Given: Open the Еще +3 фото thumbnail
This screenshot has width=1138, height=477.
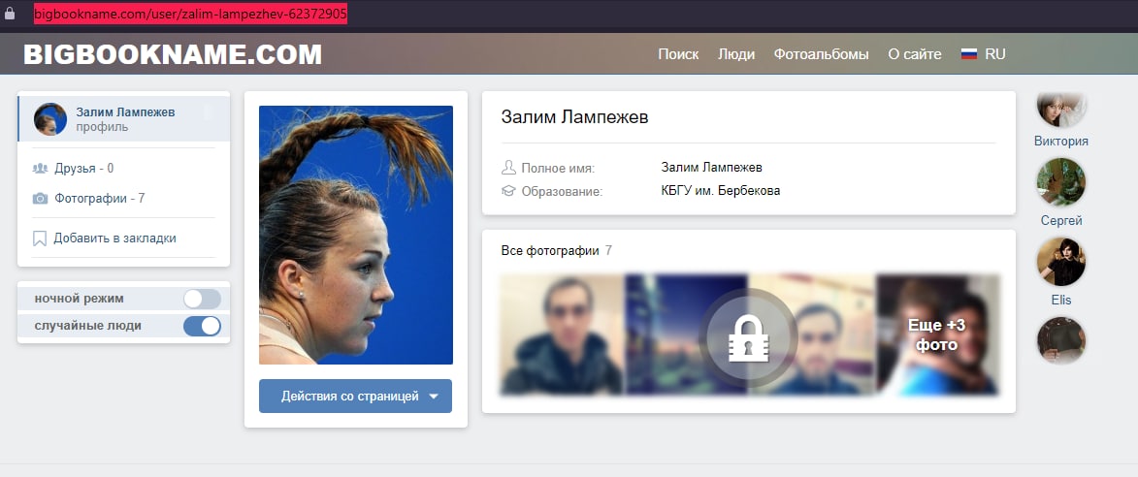Looking at the screenshot, I should coord(937,334).
